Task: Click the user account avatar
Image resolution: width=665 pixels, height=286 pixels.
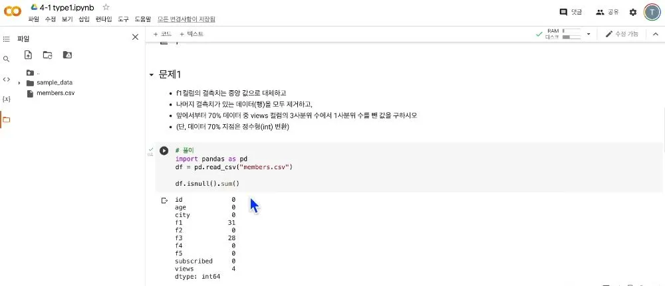Action: point(652,12)
